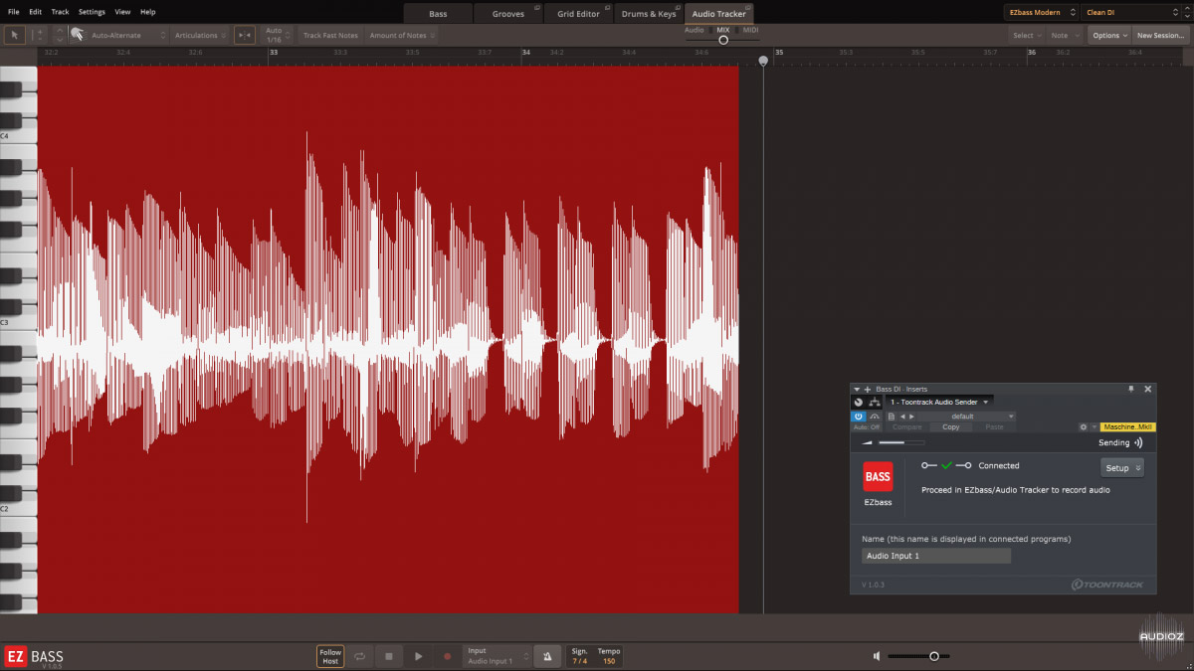Click the speaker mute icon near the volume slider
Screen dimensions: 1194x671
point(876,656)
